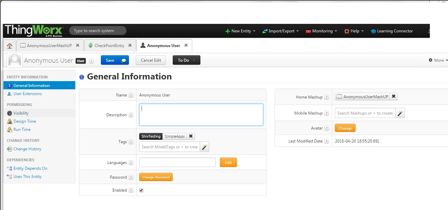The height and width of the screenshot is (210, 448).
Task: Click into the Description text area
Action: [x=201, y=115]
